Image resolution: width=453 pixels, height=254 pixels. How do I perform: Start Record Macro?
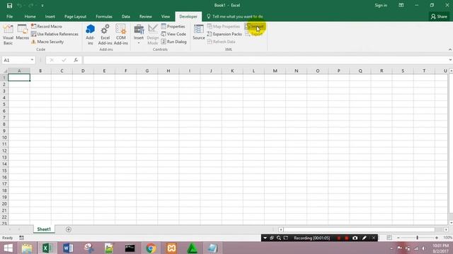pyautogui.click(x=47, y=26)
